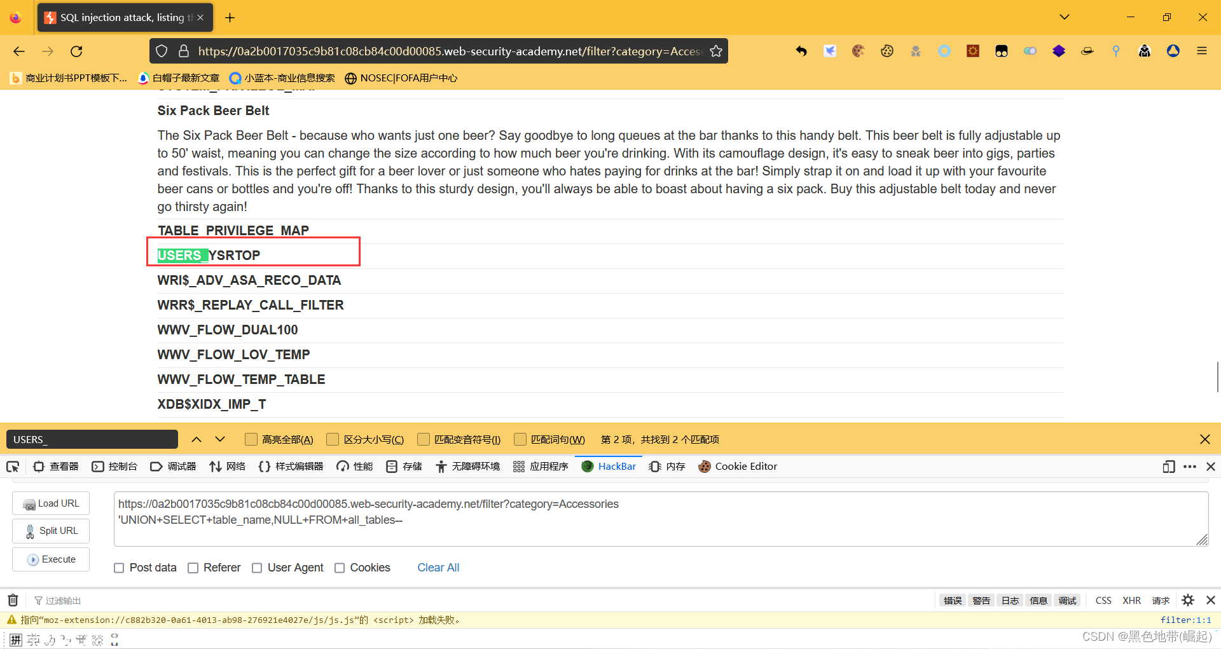This screenshot has height=649, width=1221.
Task: Open the purple stacked-layers extension icon
Action: coord(1059,51)
